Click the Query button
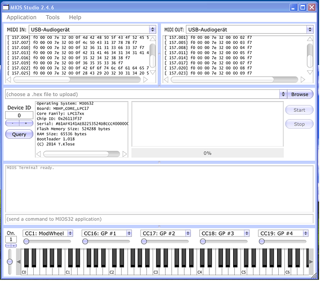This screenshot has width=321, height=281. [19, 134]
